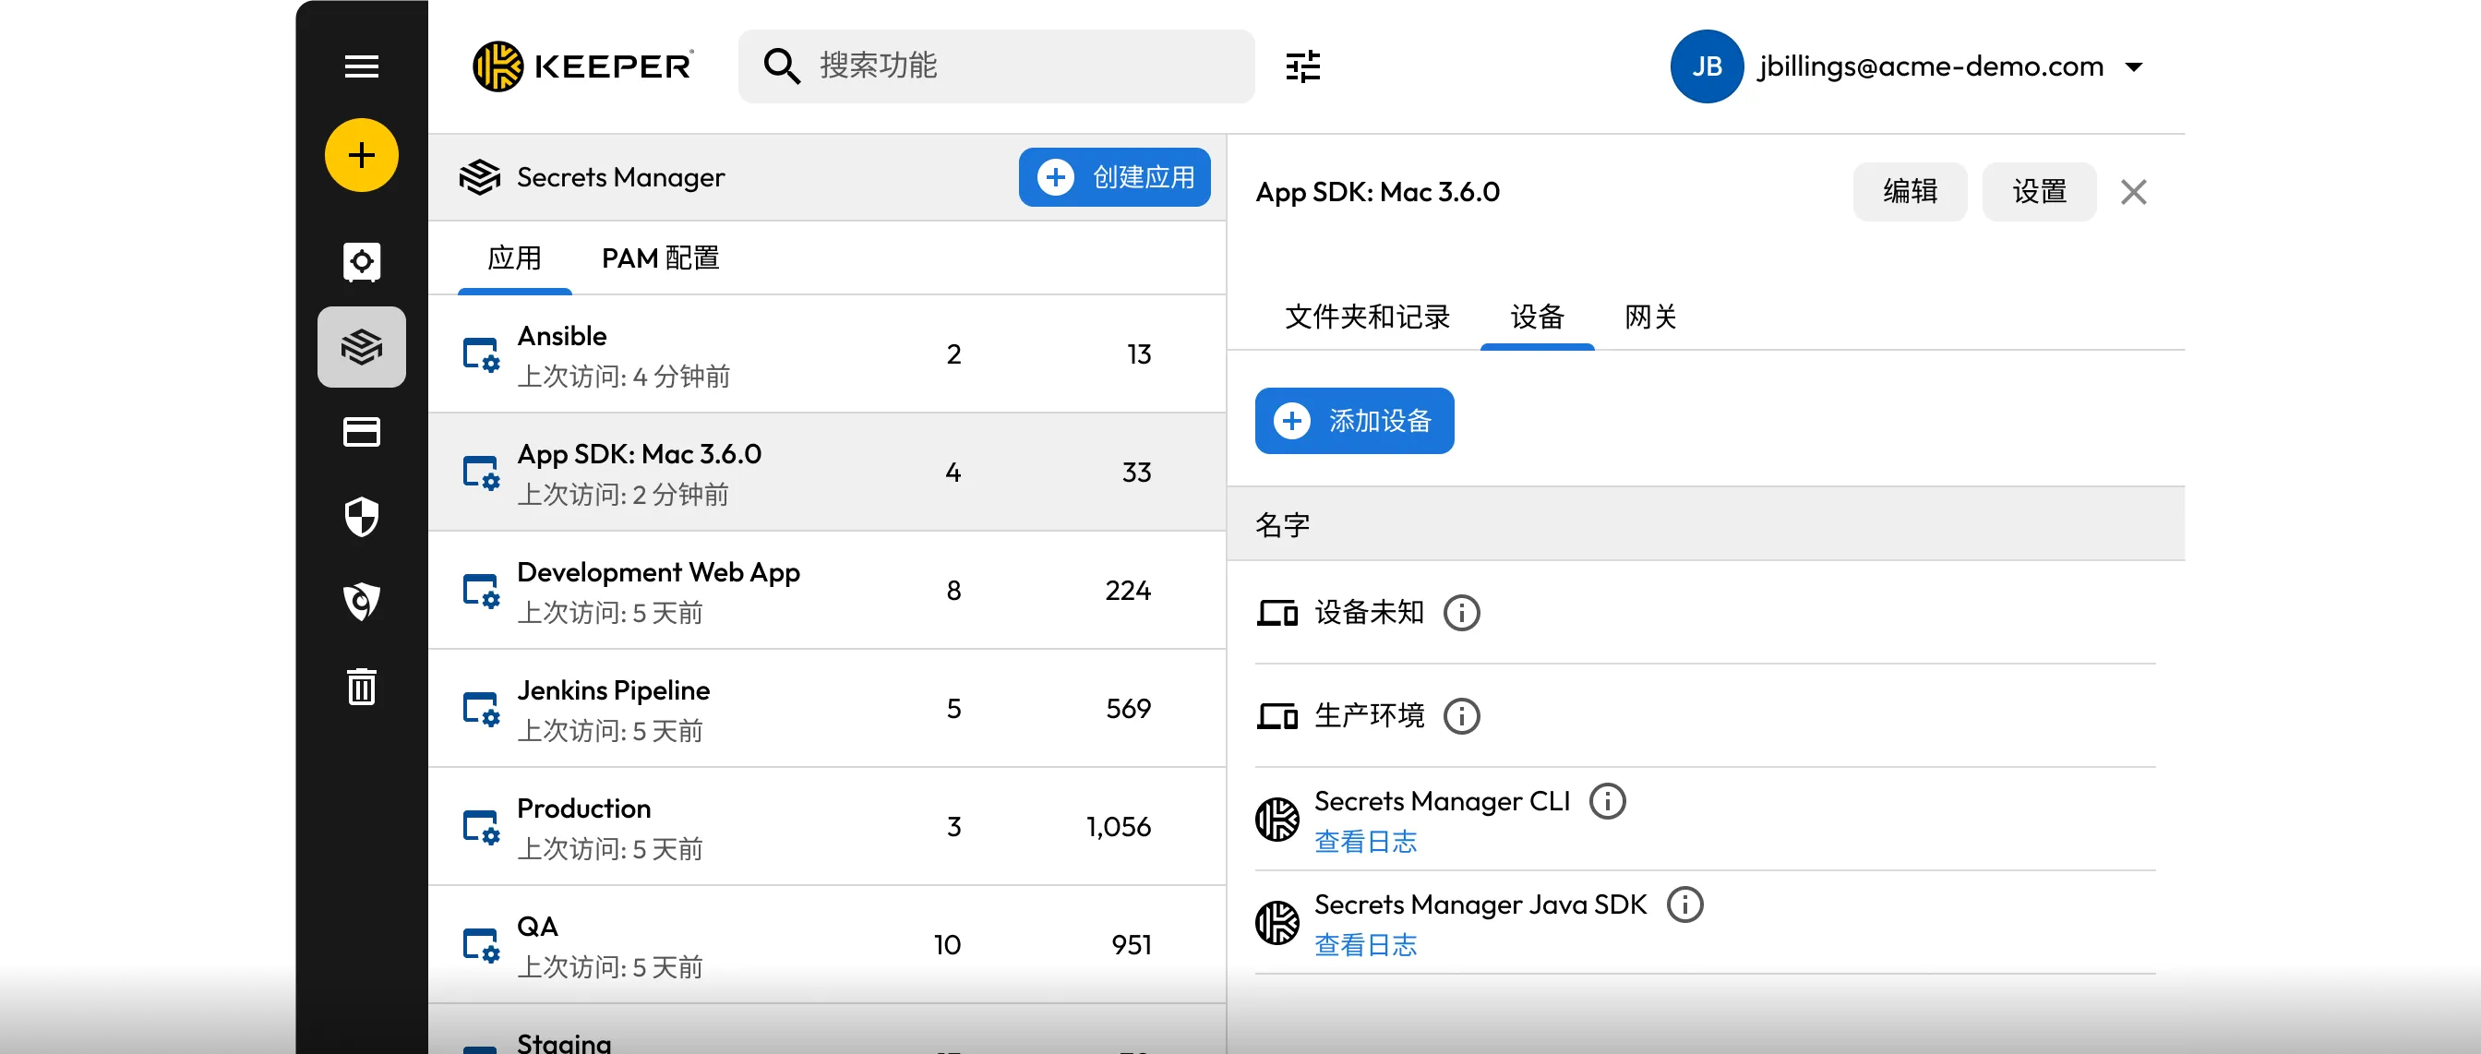This screenshot has height=1054, width=2481.
Task: Click the 创建应用 button
Action: pos(1114,177)
